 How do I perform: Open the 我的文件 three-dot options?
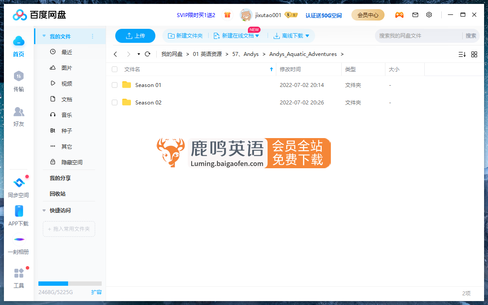point(93,36)
